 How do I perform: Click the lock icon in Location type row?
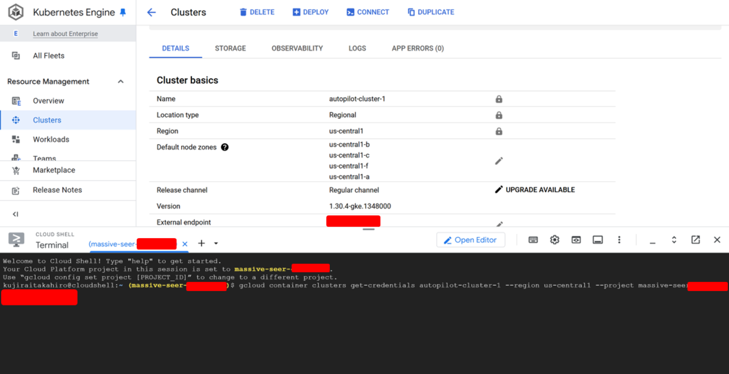point(499,115)
